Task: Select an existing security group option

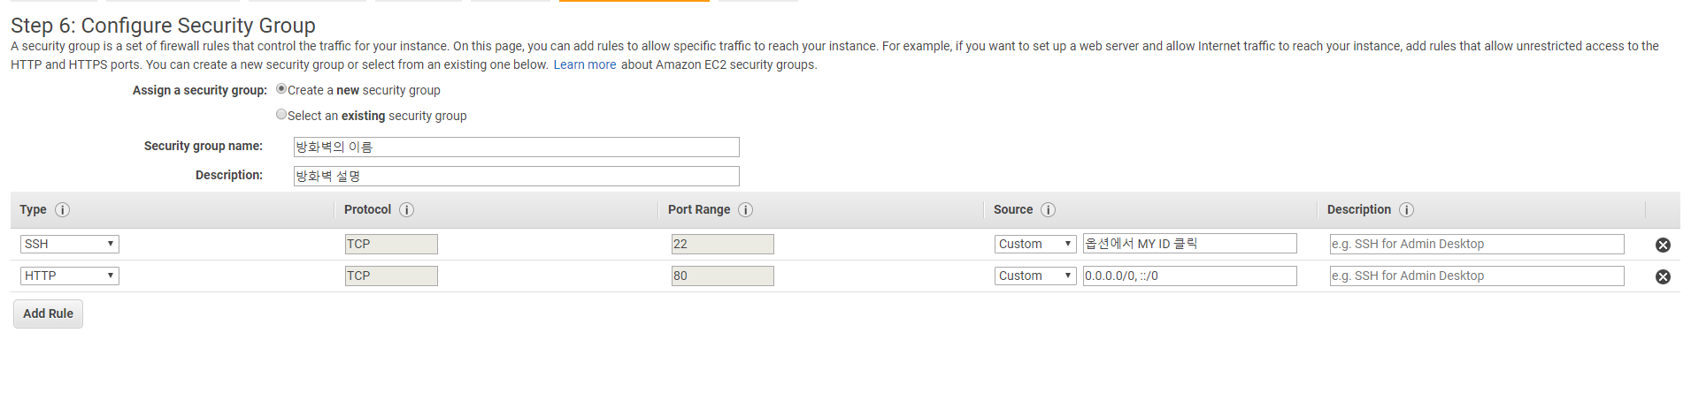Action: pos(281,115)
